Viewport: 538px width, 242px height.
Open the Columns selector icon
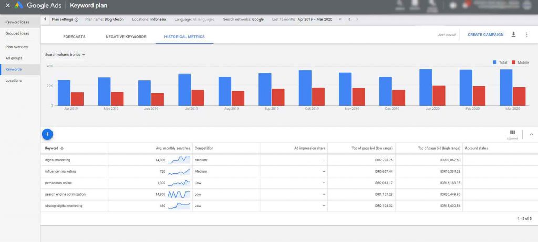pos(512,134)
